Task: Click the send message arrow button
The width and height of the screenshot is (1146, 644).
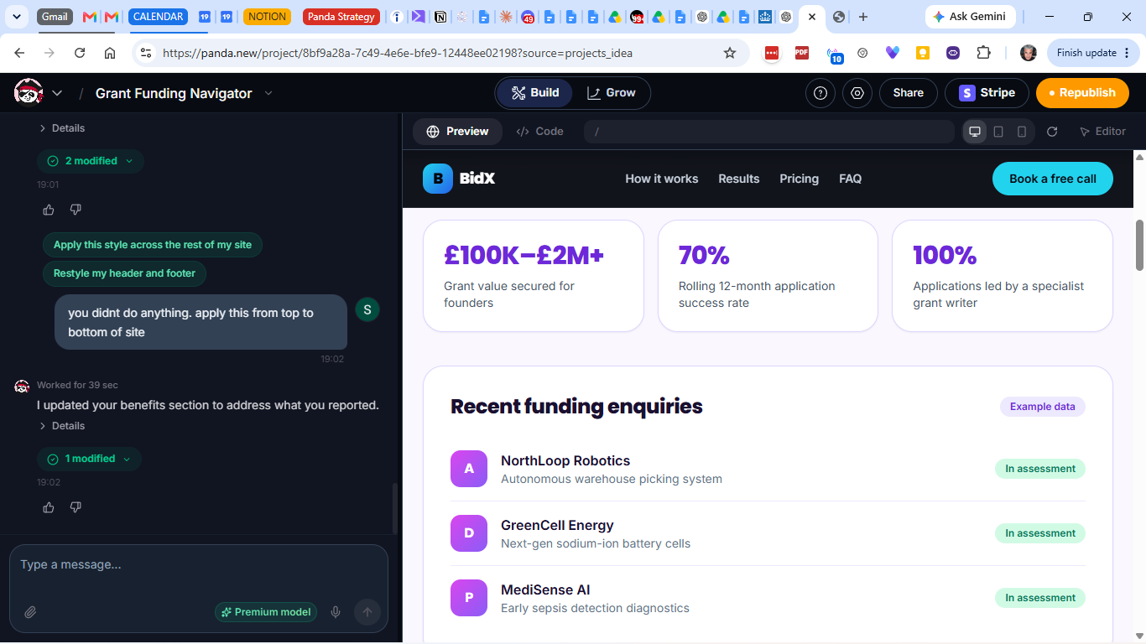Action: [x=367, y=612]
